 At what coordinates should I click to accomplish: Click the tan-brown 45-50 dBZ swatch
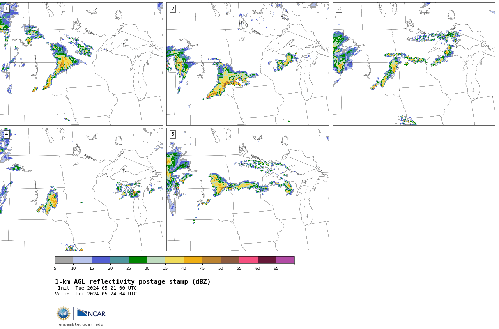tap(211, 260)
